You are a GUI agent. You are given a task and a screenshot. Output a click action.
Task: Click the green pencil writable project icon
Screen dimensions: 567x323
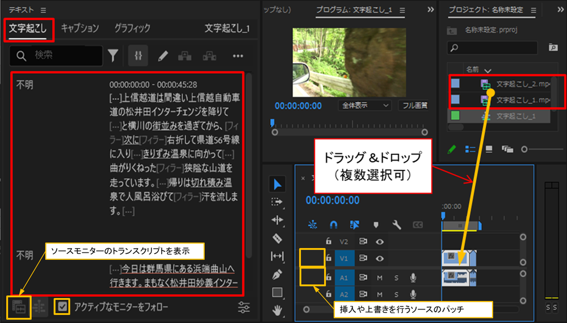tap(452, 149)
